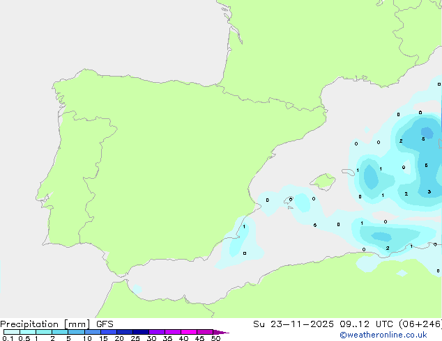Click legend label '20'

pos(119,338)
